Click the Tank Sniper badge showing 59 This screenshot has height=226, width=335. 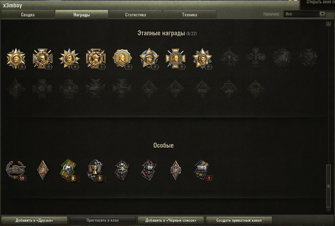click(16, 170)
